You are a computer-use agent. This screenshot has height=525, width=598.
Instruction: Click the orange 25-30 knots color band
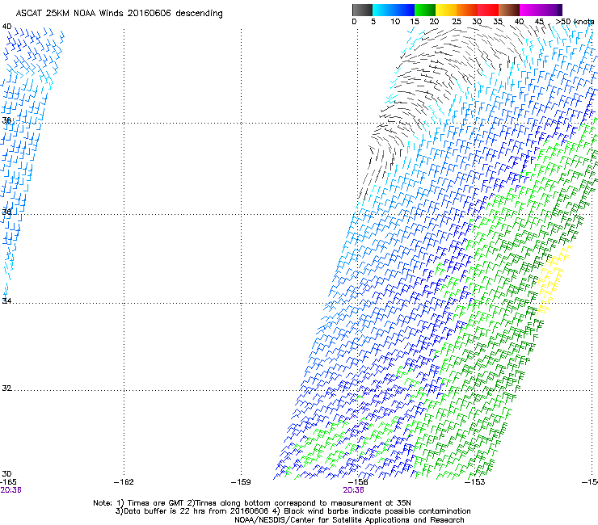(467, 10)
